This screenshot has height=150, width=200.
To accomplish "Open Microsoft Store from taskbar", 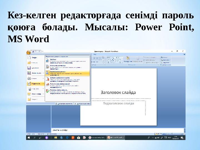I will tap(79, 137).
